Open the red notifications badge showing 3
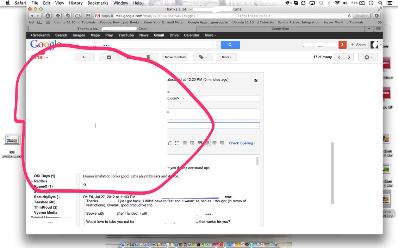Viewport: 398px width, 248px height. click(342, 45)
